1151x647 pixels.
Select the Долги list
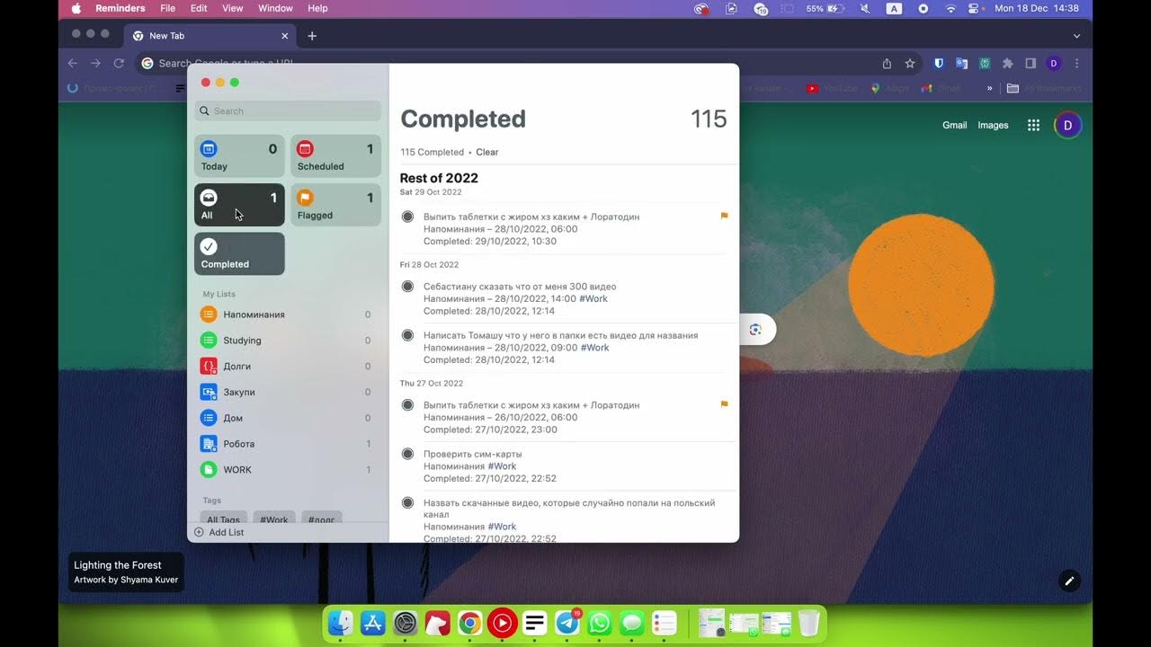[x=236, y=366]
